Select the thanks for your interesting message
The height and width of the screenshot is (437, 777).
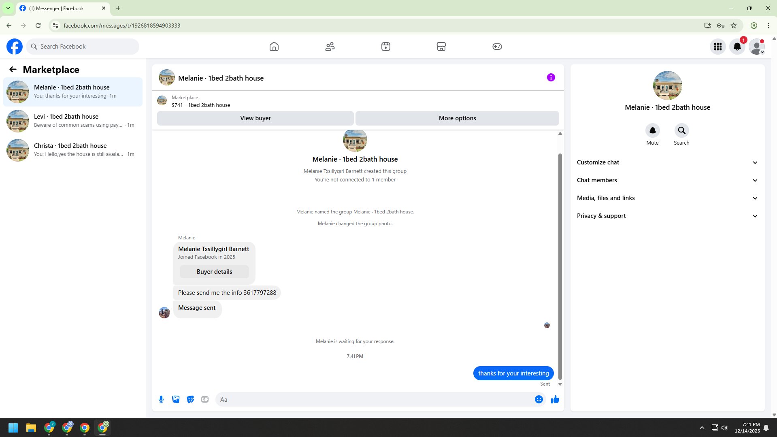[513, 373]
